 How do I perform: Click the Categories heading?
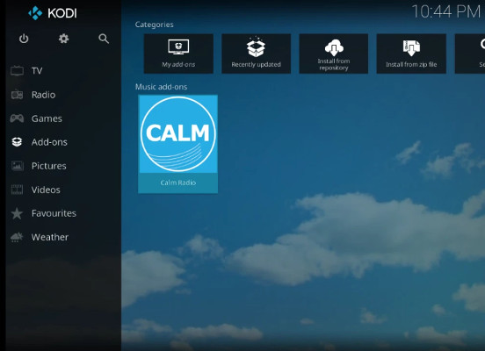154,25
